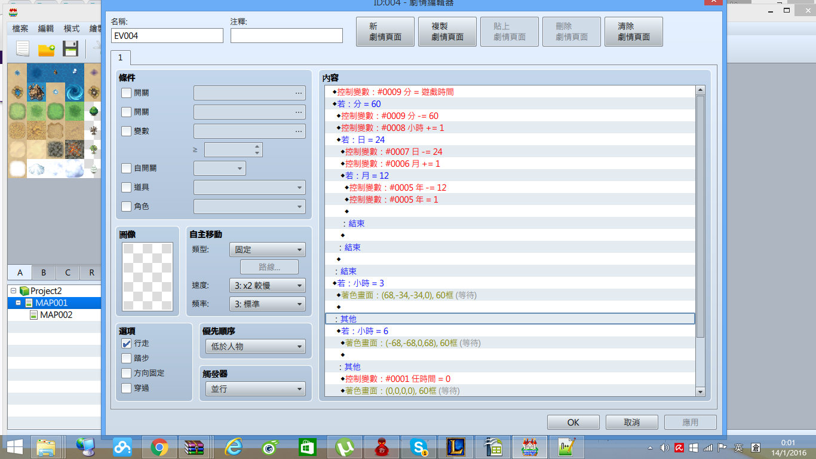The image size is (816, 459).
Task: Click the 新劇情頁面 button
Action: [x=385, y=32]
